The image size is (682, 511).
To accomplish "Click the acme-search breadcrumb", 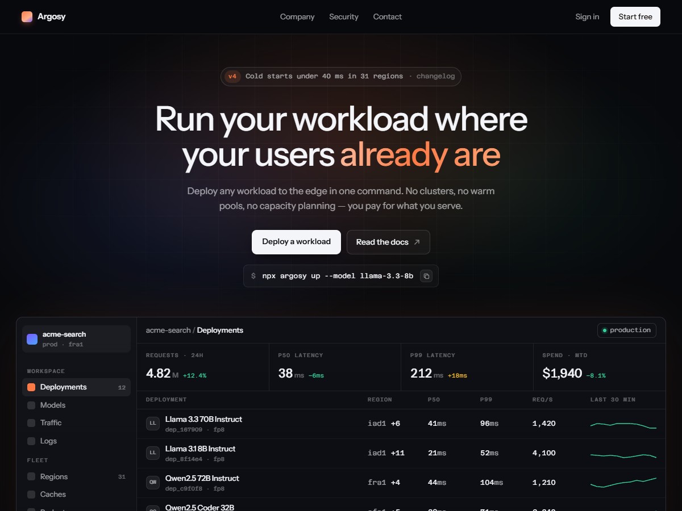I will (168, 330).
